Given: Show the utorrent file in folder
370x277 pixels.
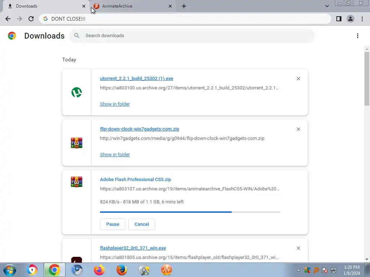Looking at the screenshot, I should tap(115, 104).
